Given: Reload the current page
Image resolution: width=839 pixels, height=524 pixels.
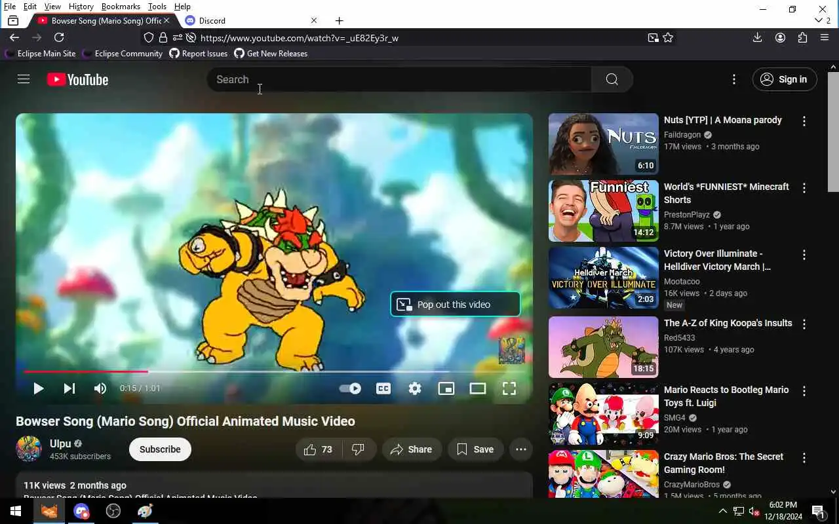Looking at the screenshot, I should [x=59, y=38].
